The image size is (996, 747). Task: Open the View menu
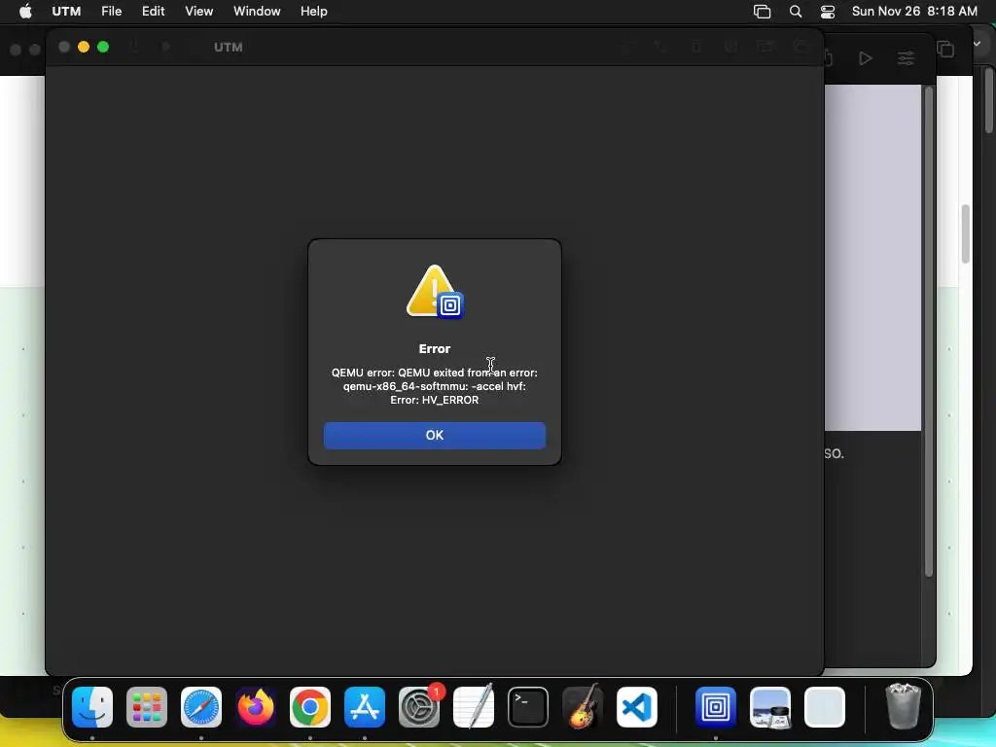pyautogui.click(x=198, y=12)
